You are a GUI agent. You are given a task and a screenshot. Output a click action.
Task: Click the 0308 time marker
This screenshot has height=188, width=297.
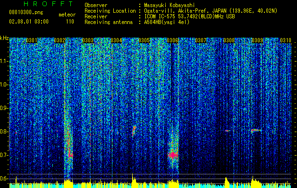[229, 40]
